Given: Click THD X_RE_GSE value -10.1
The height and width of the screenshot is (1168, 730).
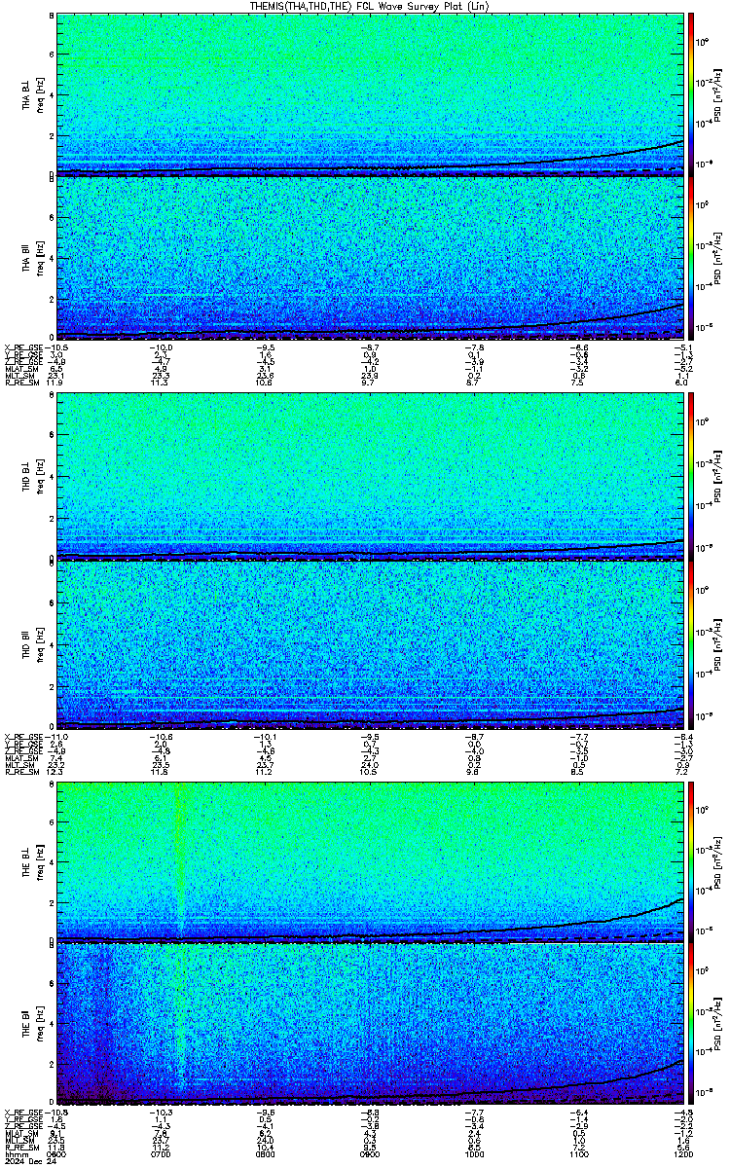Looking at the screenshot, I should pyautogui.click(x=266, y=736).
